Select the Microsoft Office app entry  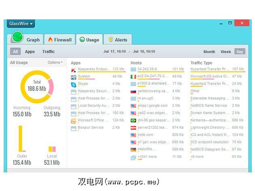(98, 120)
